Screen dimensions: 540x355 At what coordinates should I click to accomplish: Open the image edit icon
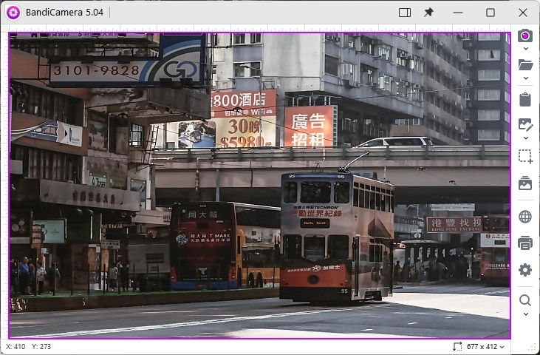(x=525, y=125)
